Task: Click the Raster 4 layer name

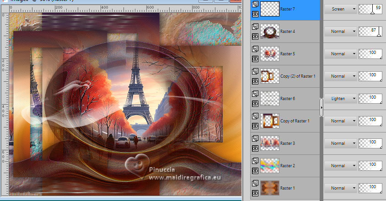Action: [x=288, y=32]
